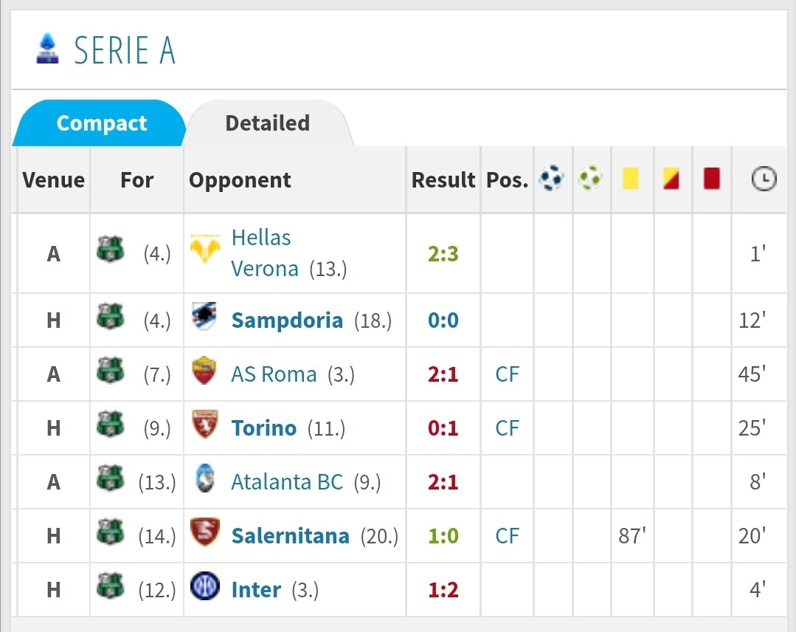Click the Sassuolo crest in Torino row
Viewport: 796px width, 632px height.
point(111,424)
